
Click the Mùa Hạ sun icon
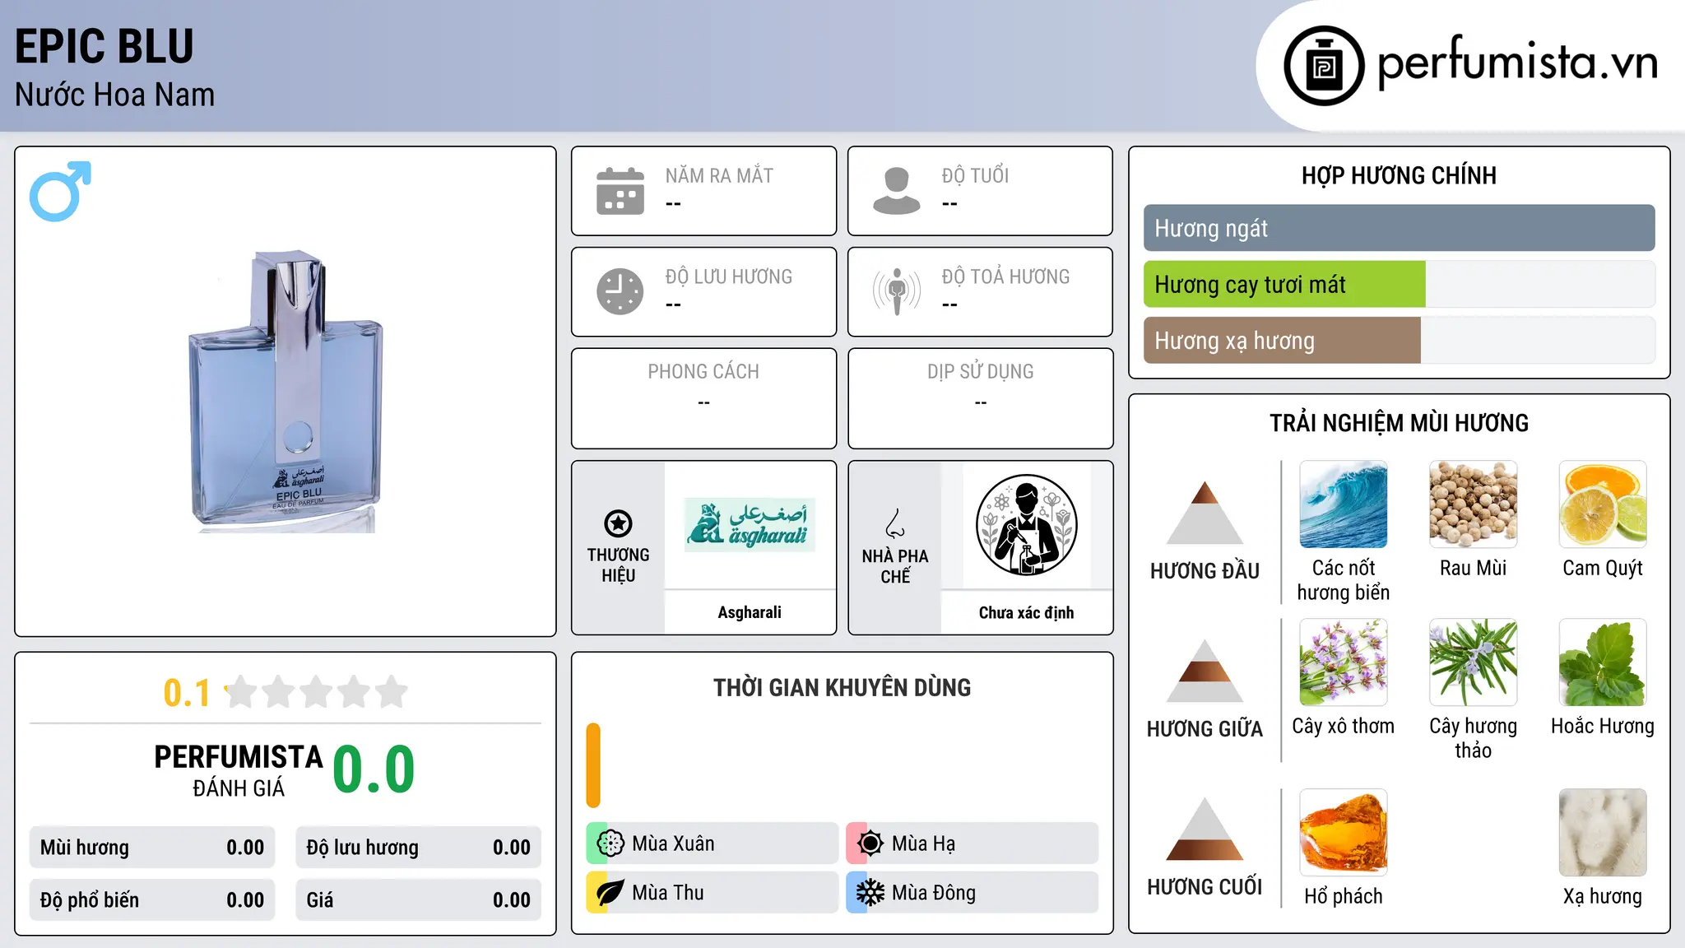point(870,843)
